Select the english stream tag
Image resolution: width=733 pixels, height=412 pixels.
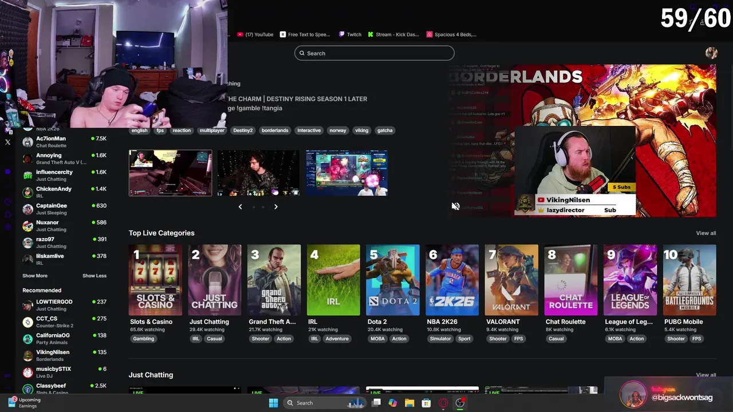[139, 130]
